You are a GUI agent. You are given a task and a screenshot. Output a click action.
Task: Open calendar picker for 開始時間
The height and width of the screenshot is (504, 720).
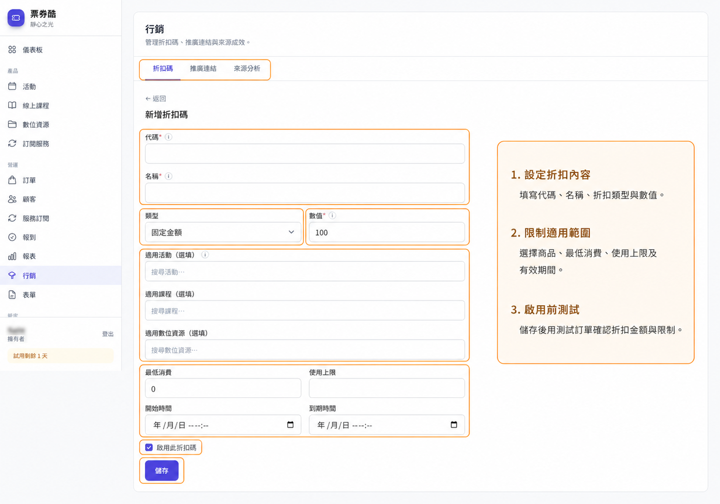pyautogui.click(x=290, y=425)
